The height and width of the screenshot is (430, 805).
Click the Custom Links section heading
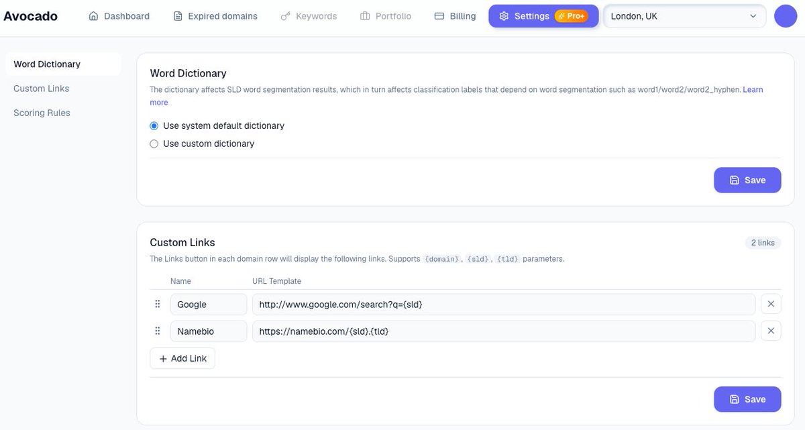click(x=182, y=242)
